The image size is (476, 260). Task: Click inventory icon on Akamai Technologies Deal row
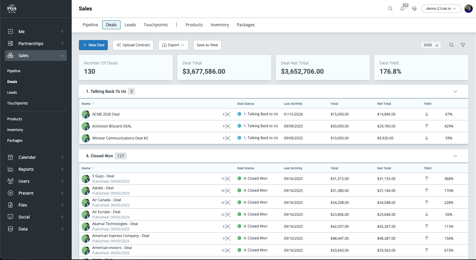point(228,227)
